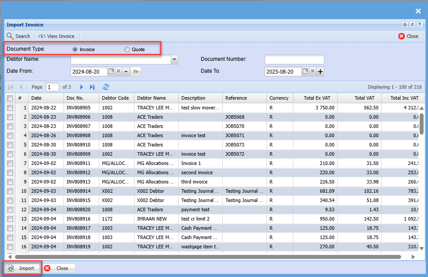Sort by the Debtor Code column header
The width and height of the screenshot is (428, 277).
pos(115,98)
